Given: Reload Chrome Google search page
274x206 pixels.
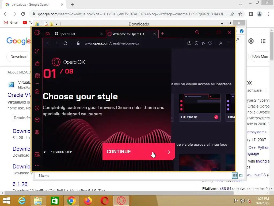Looking at the screenshot, I should pos(23,14).
